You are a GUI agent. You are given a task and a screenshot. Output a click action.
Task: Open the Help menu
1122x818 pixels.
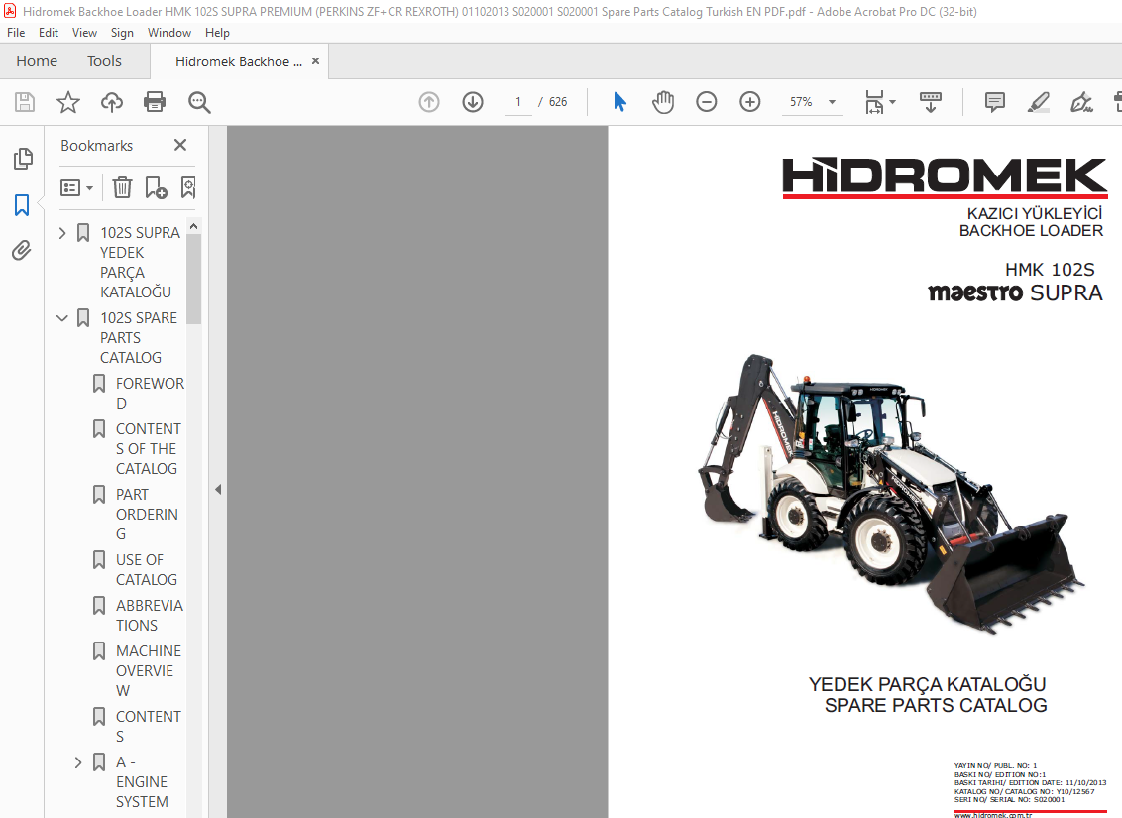tap(217, 32)
